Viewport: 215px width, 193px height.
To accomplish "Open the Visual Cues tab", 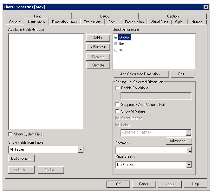I will pos(159,22).
